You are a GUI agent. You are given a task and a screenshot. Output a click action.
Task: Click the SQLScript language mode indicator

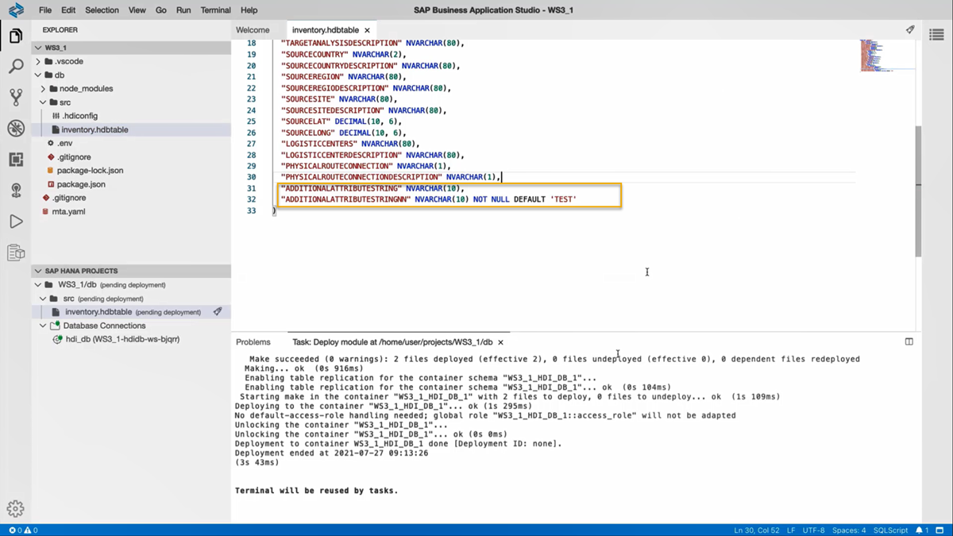click(x=890, y=530)
